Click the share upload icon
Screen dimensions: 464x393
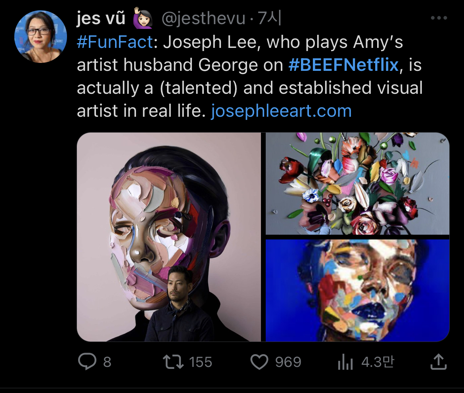pyautogui.click(x=439, y=362)
